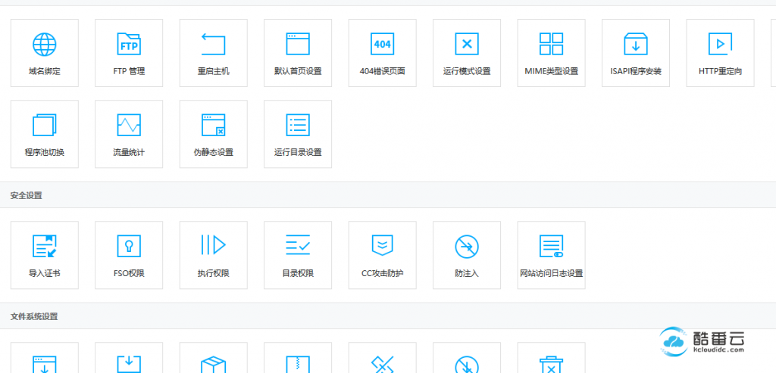Open MIME类型设置 grid icon

[551, 44]
